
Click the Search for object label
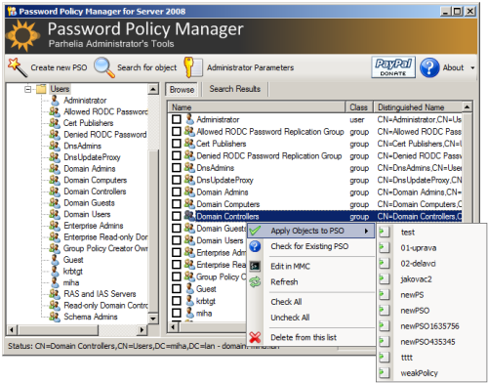147,67
